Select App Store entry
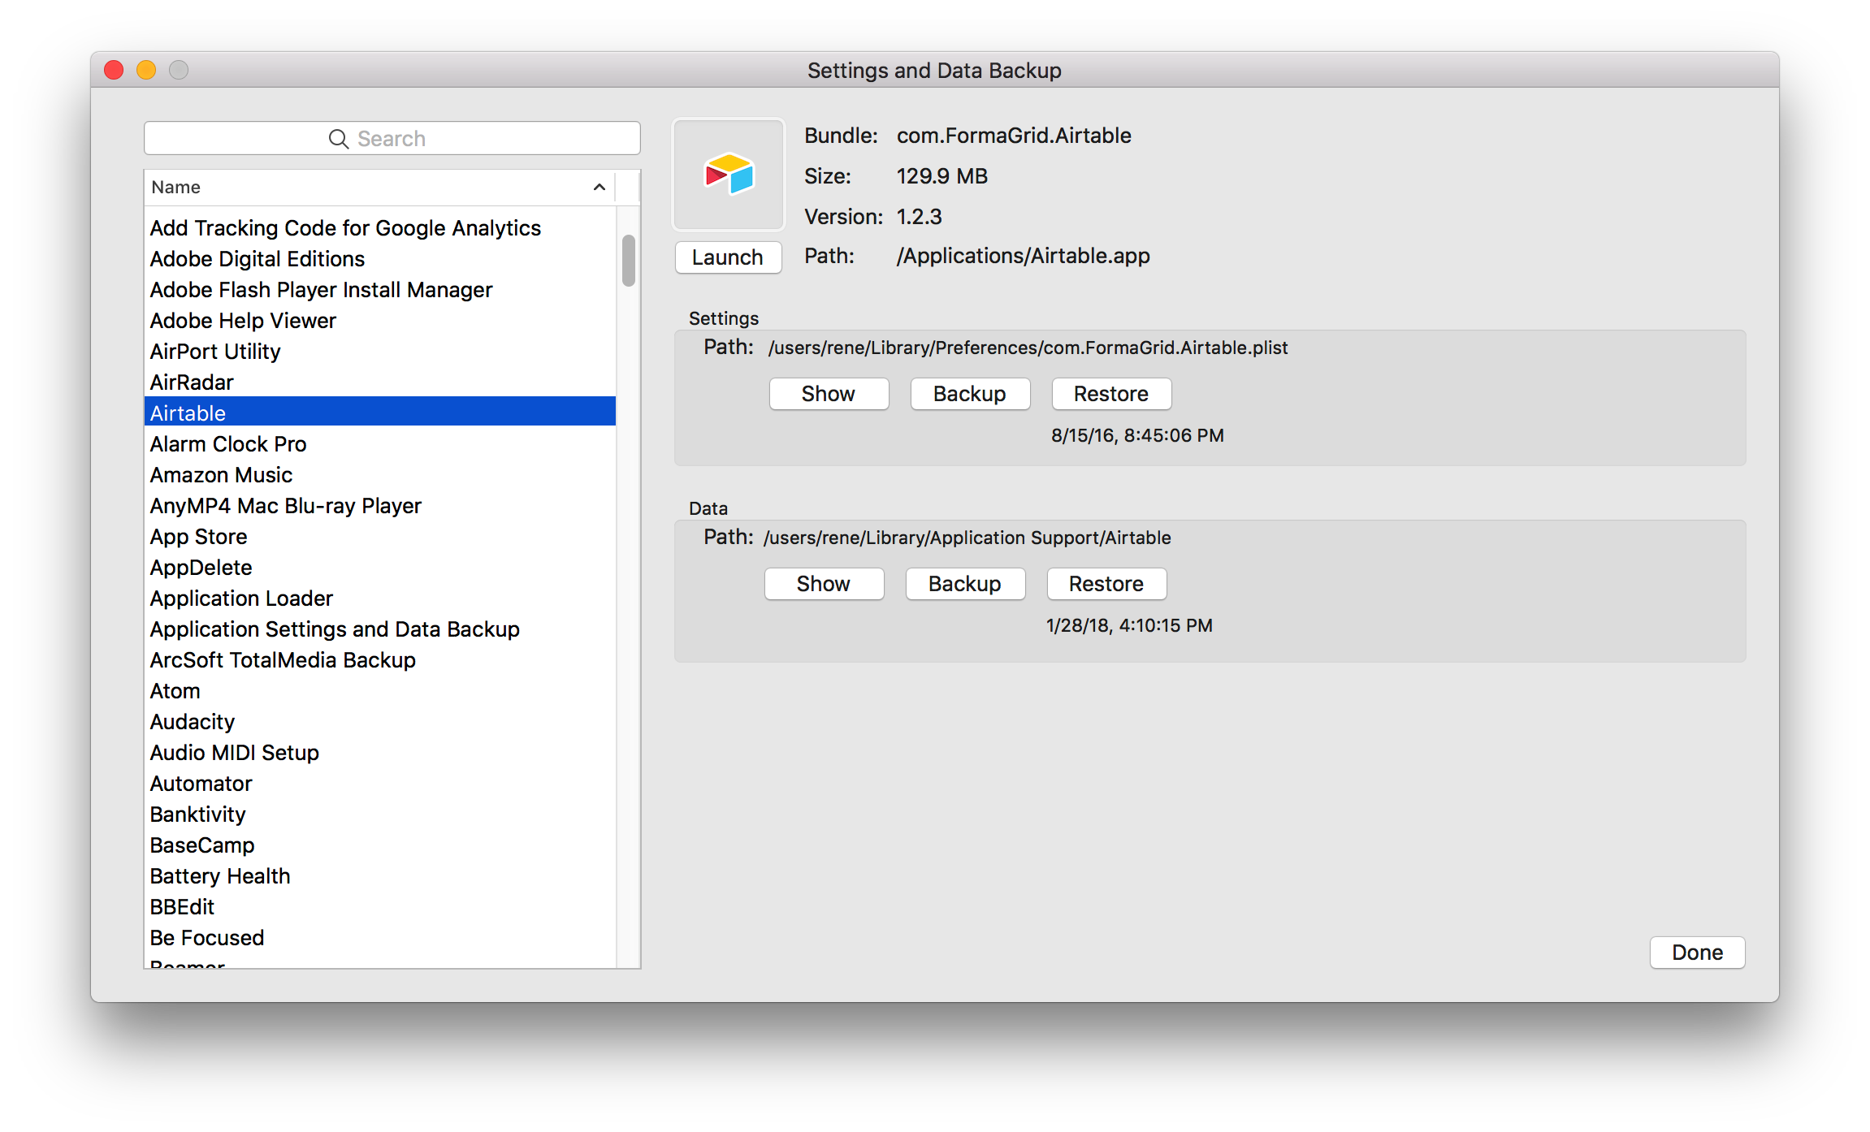1870x1132 pixels. coord(379,537)
